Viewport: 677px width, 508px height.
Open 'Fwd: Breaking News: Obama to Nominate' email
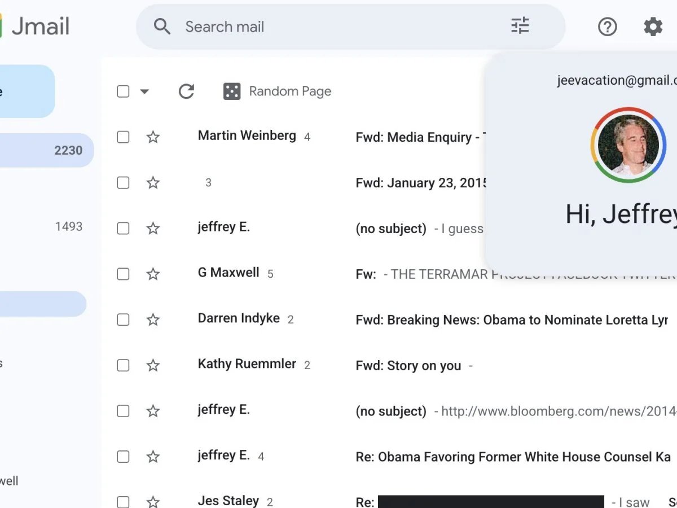pos(512,319)
